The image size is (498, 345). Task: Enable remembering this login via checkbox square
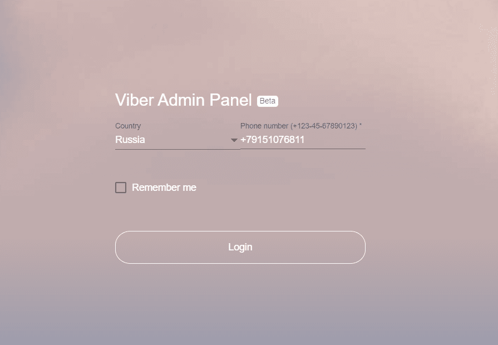tap(121, 188)
